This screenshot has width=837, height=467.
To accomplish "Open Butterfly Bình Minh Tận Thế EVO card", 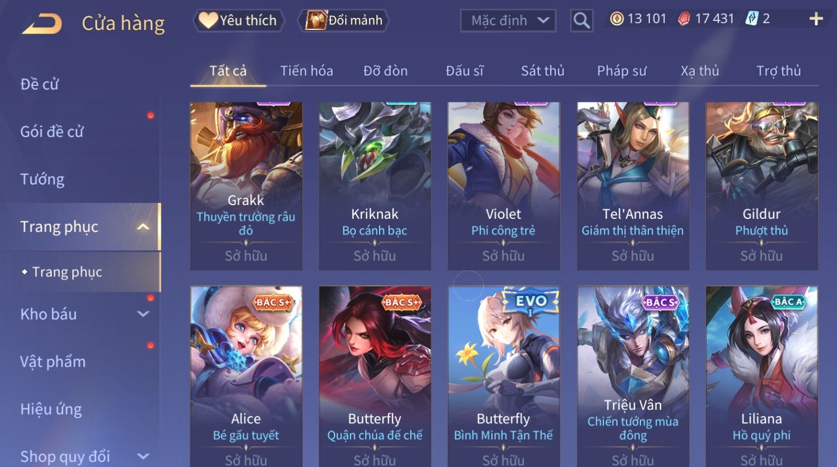I will point(503,377).
